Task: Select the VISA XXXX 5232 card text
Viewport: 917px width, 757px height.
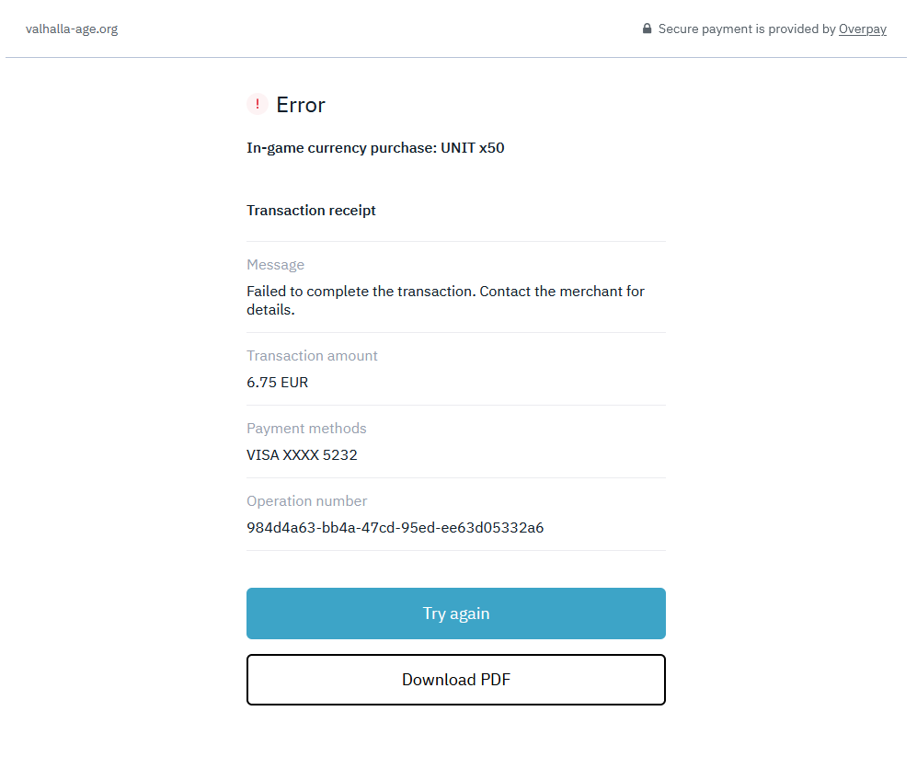Action: click(x=302, y=454)
